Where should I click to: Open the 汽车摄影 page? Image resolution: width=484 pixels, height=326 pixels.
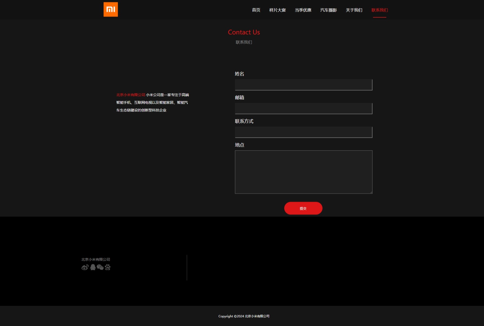point(328,10)
